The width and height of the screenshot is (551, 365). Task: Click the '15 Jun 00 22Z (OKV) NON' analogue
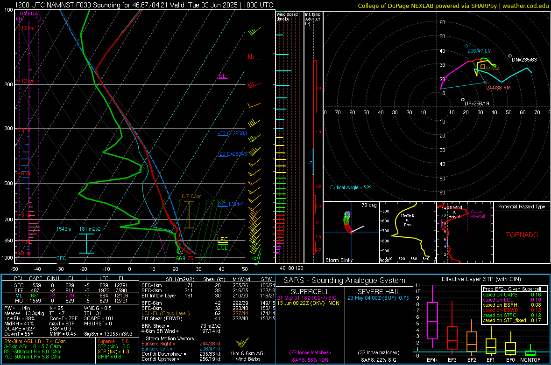[308, 303]
